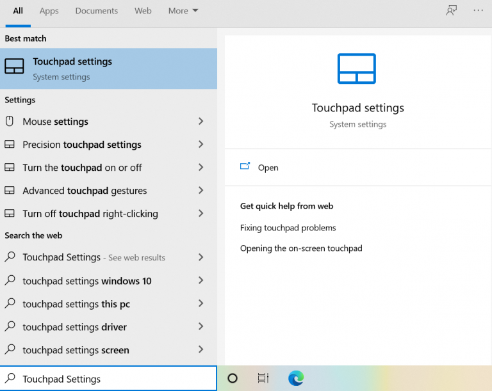Expand touchpad settings screen chevron

(x=201, y=349)
